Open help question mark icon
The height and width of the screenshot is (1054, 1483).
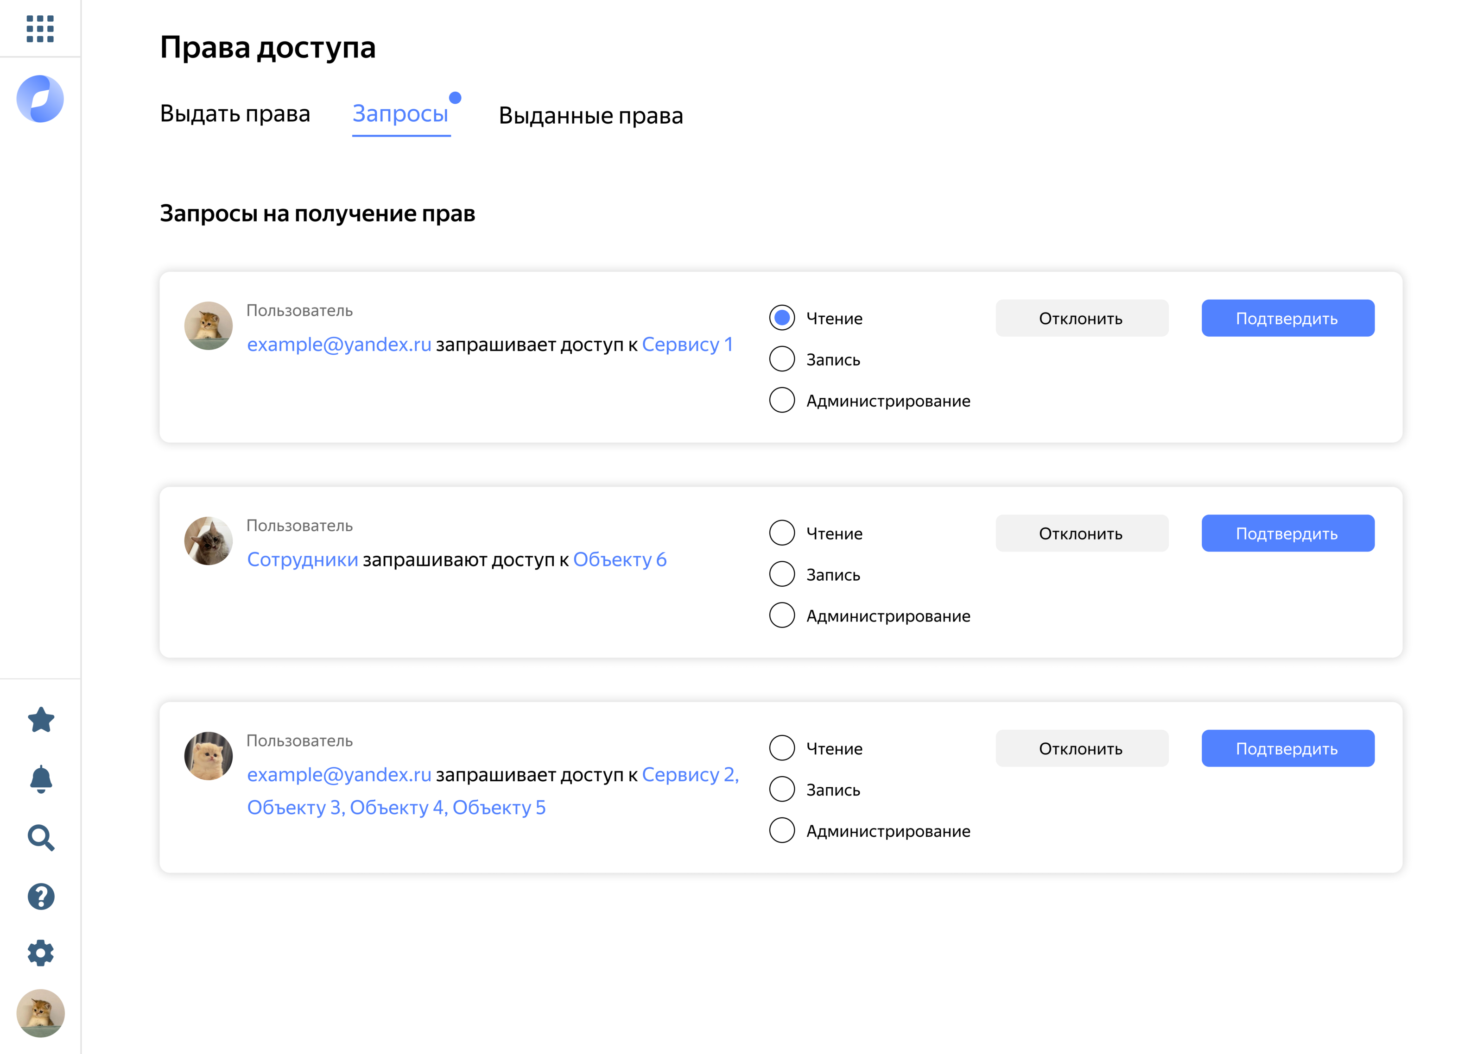point(41,896)
